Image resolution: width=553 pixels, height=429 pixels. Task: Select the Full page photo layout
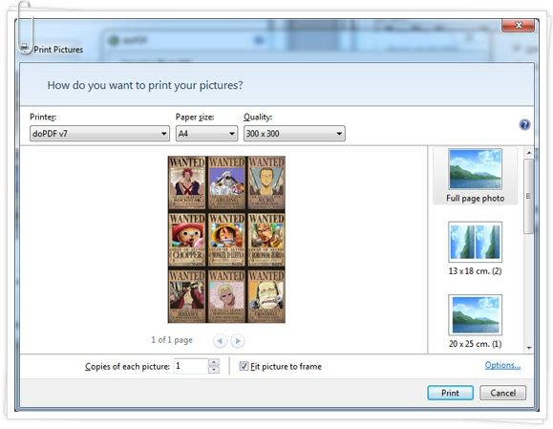[x=475, y=176]
